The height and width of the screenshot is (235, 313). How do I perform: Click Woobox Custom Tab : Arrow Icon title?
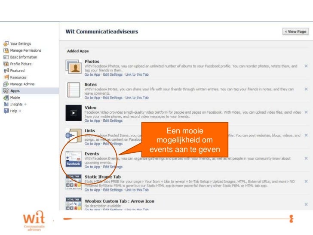coord(120,201)
